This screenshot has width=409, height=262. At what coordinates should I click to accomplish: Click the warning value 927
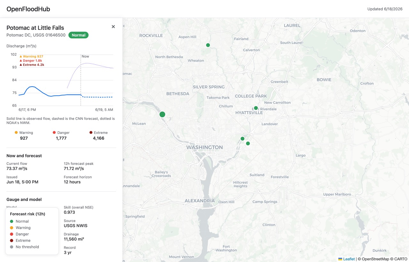coord(24,138)
